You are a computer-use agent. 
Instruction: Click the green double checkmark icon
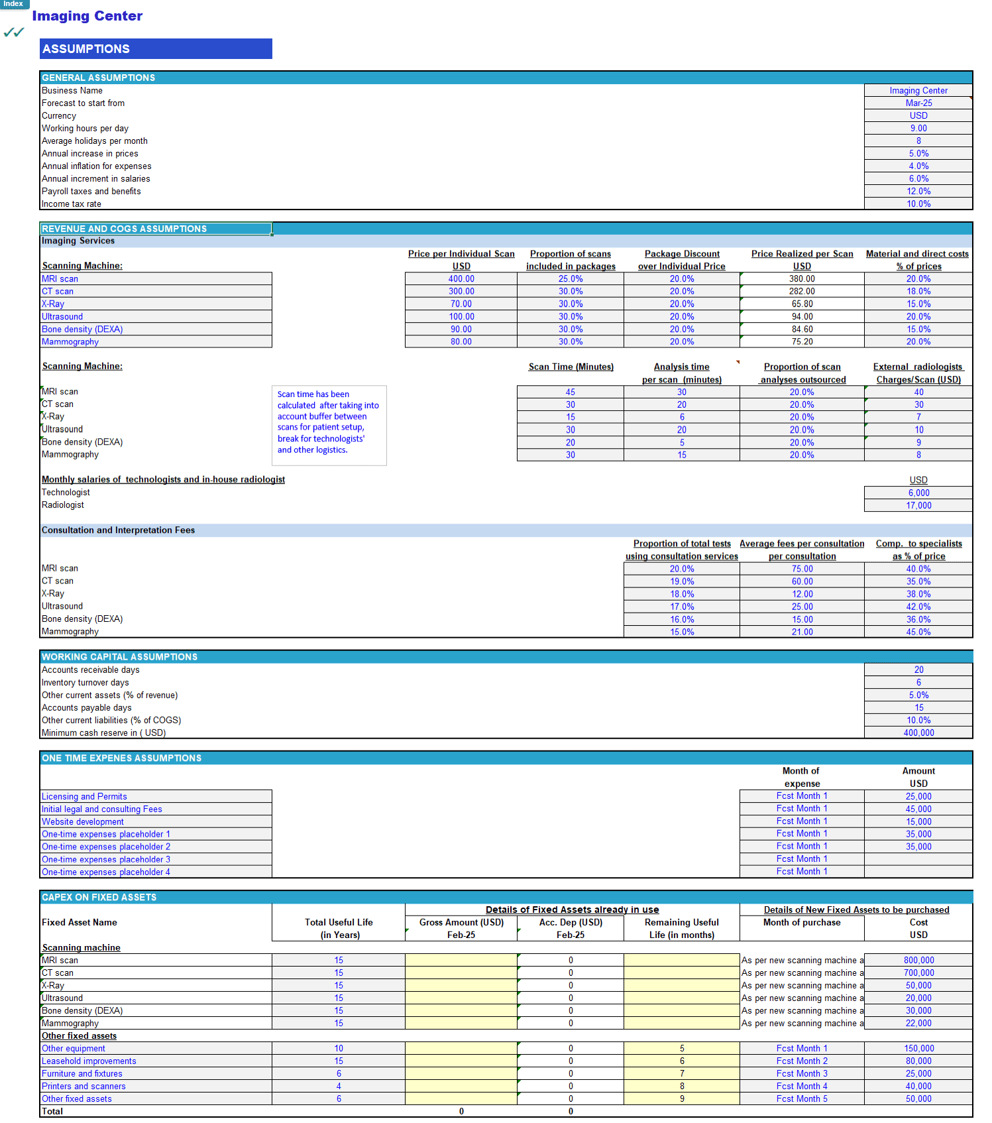pyautogui.click(x=14, y=32)
